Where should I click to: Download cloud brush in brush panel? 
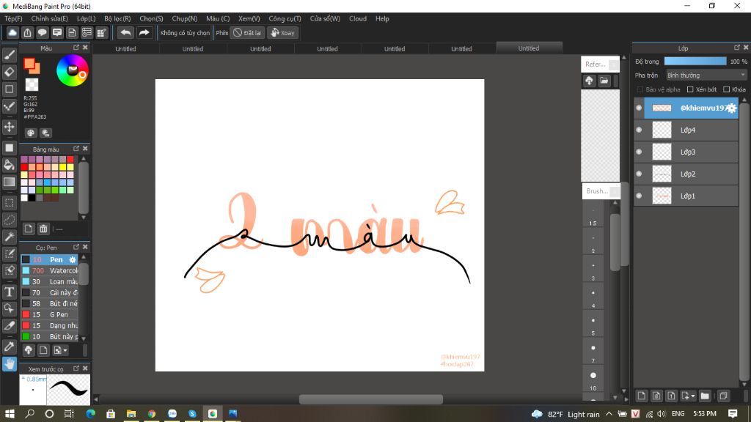(29, 350)
